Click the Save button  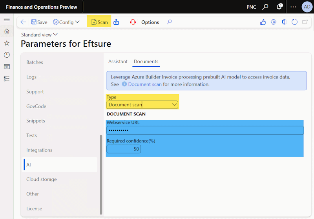click(x=39, y=22)
